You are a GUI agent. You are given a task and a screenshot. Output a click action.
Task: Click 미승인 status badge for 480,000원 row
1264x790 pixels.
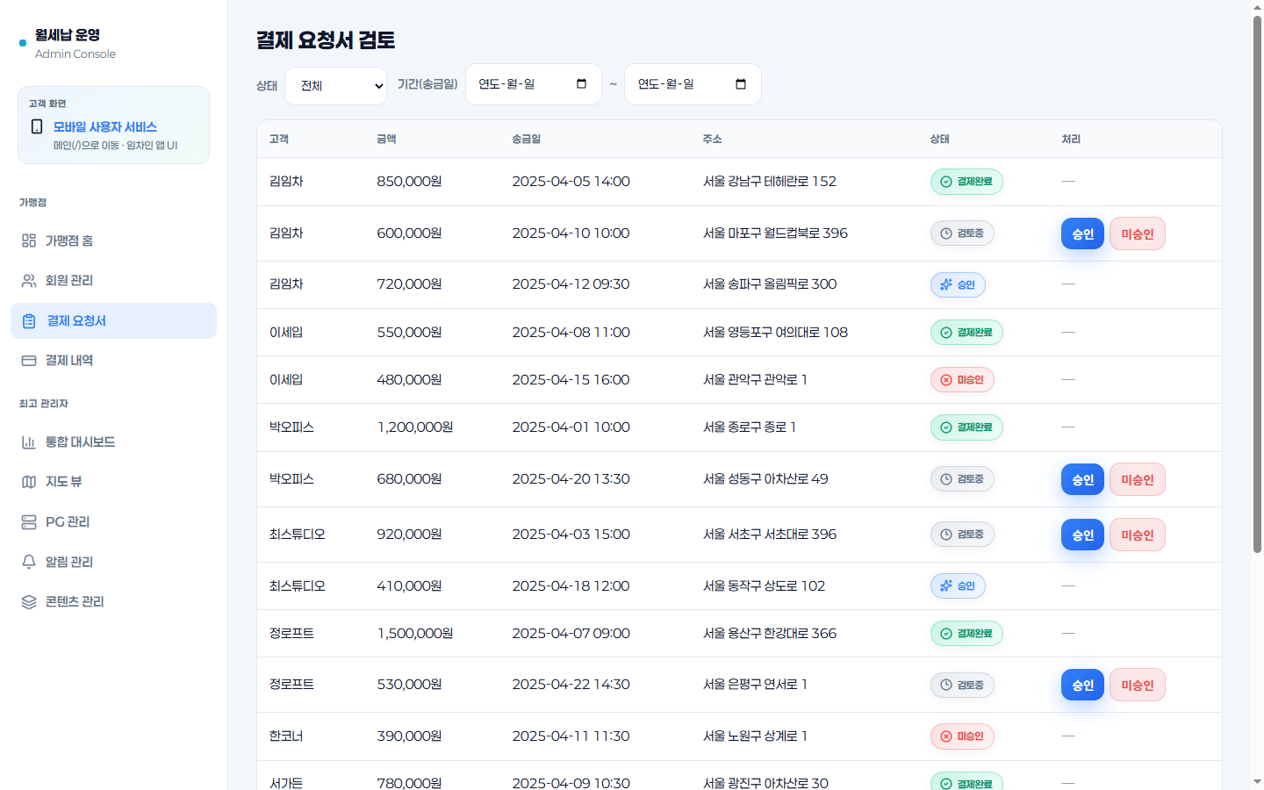click(962, 380)
